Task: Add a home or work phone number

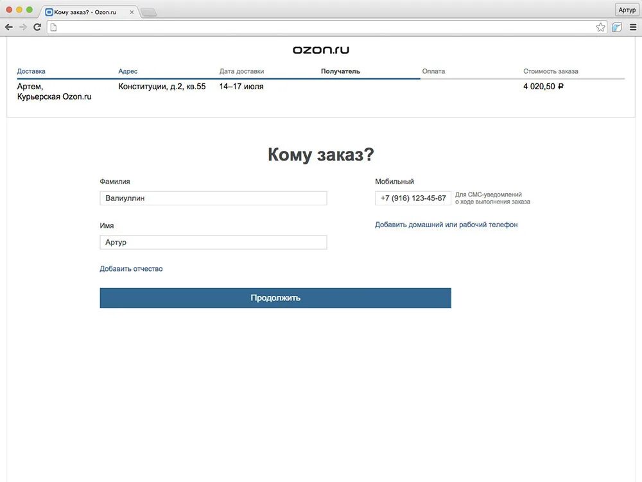Action: coord(446,225)
